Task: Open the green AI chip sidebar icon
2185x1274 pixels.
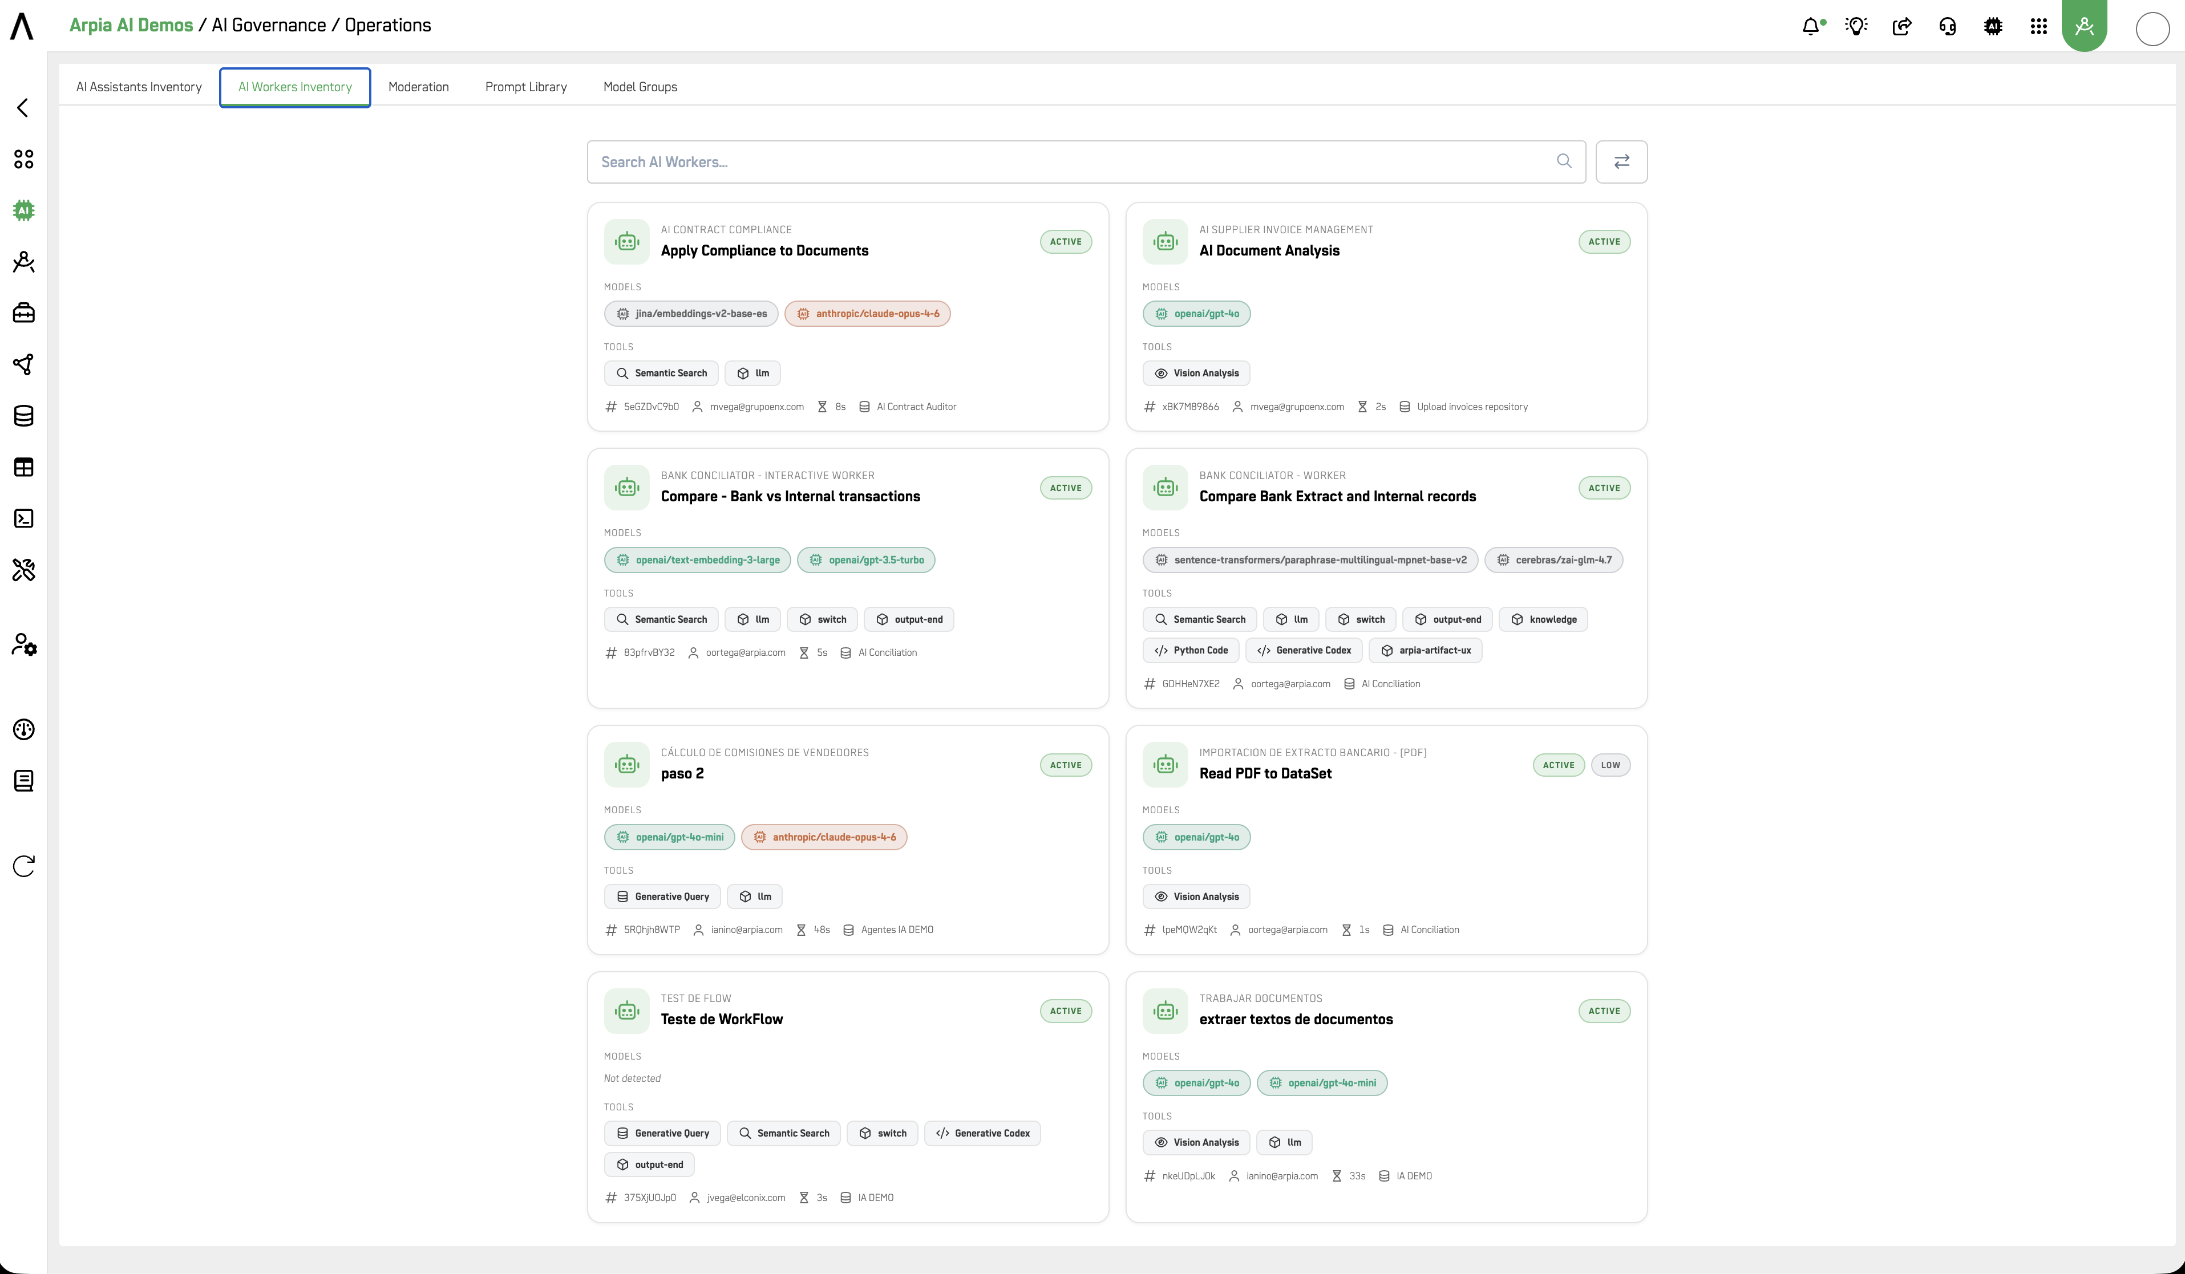Action: [x=23, y=210]
